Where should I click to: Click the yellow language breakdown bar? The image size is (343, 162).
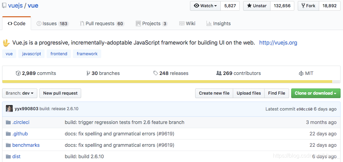point(167,82)
